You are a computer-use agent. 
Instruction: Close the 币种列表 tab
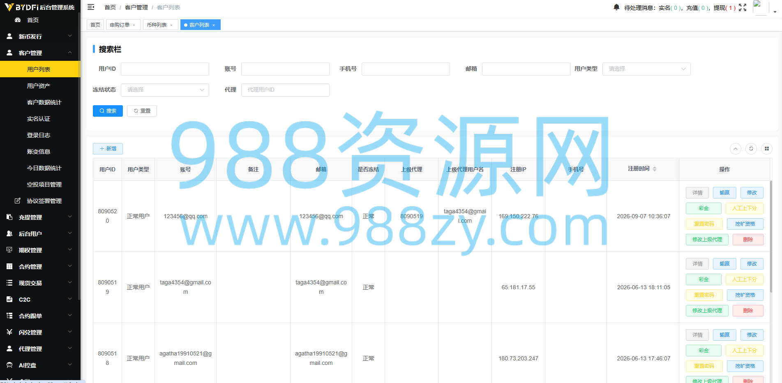[171, 25]
